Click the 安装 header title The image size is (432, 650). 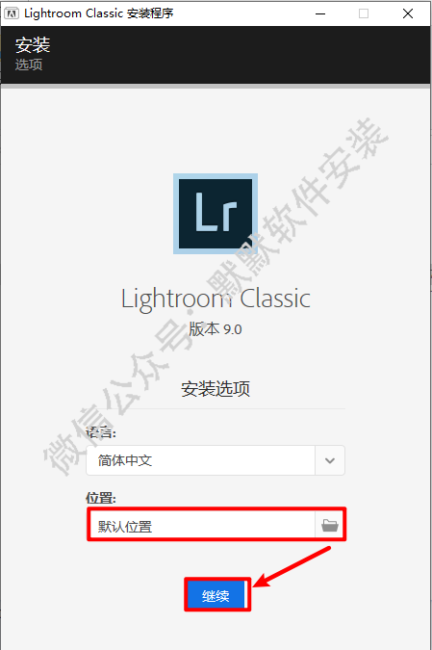pos(33,44)
